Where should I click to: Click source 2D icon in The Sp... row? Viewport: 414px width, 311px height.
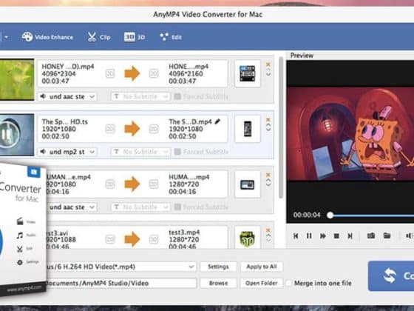(x=110, y=129)
